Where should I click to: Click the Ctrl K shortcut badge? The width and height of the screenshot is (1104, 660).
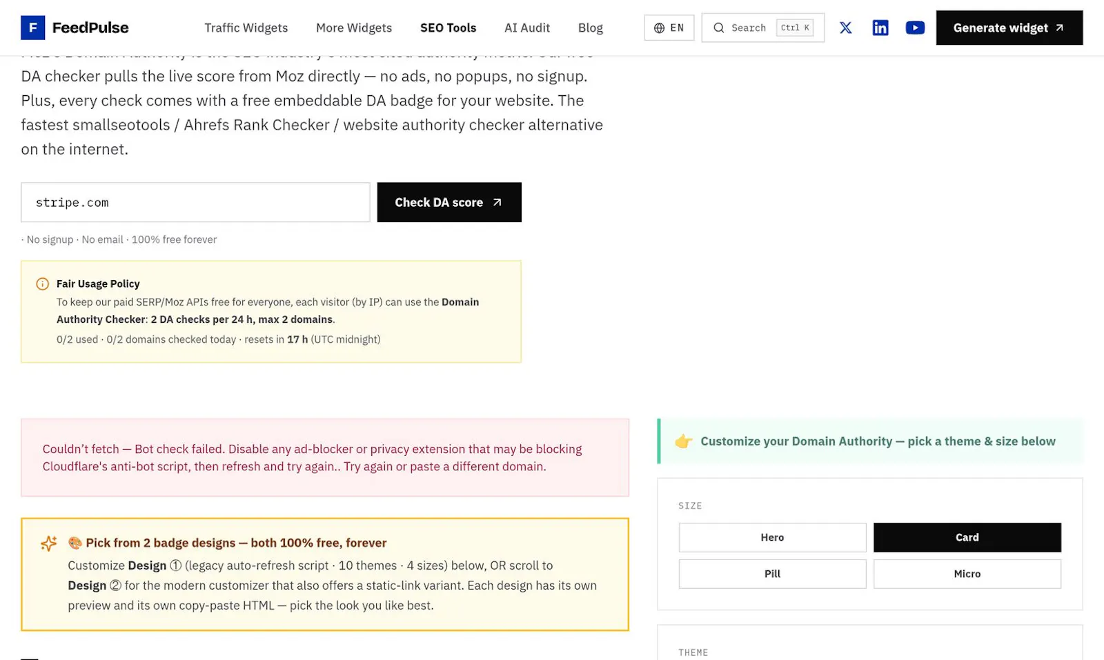pyautogui.click(x=795, y=28)
